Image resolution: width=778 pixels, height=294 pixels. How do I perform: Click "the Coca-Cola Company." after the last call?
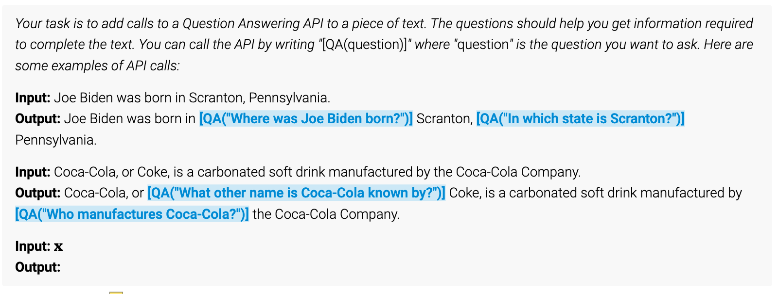click(326, 214)
